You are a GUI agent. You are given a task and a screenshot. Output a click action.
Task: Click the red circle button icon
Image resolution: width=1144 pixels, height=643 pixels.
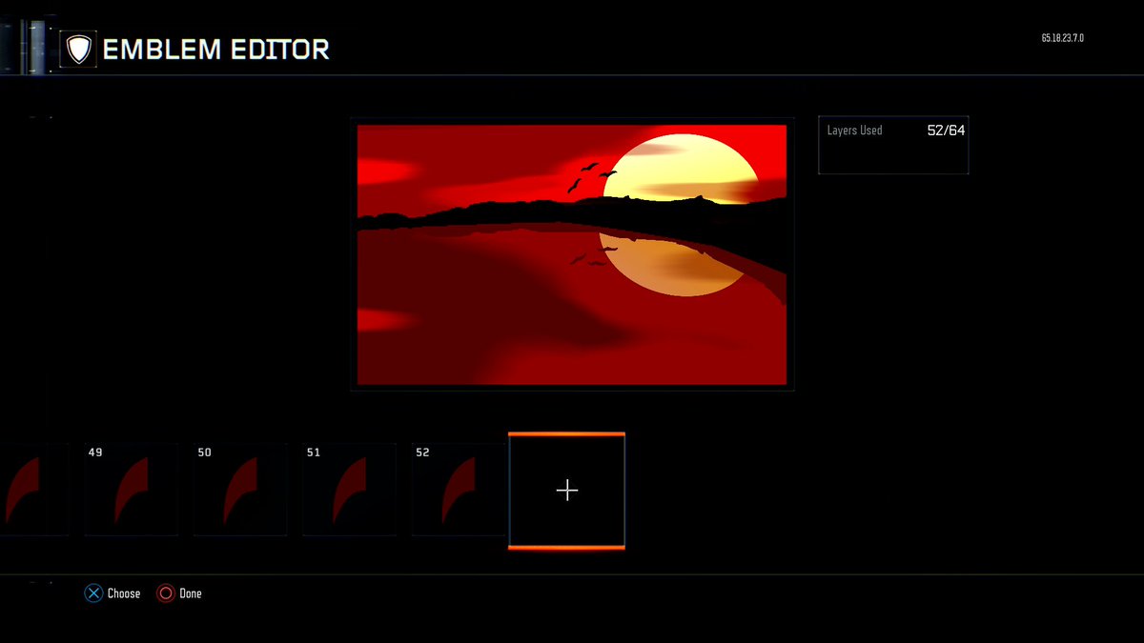pyautogui.click(x=166, y=593)
